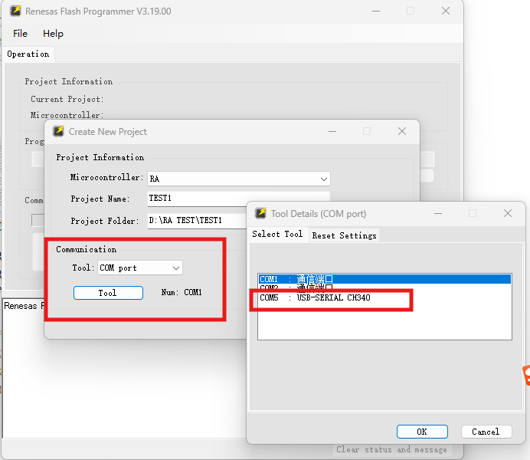Viewport: 530px width, 460px height.
Task: Select the partially hidden COM2 port entry
Action: (x=384, y=287)
